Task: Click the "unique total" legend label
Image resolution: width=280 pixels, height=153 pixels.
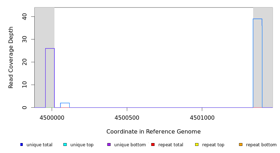Action: 39,145
